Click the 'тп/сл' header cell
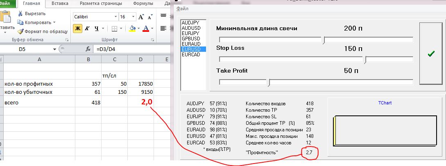The image size is (446, 166). [x=114, y=75]
